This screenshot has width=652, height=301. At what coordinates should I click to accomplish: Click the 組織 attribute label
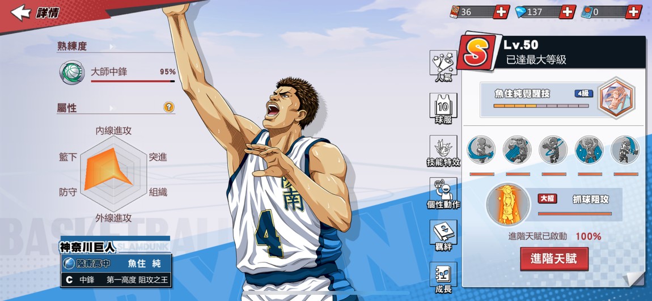click(x=158, y=192)
